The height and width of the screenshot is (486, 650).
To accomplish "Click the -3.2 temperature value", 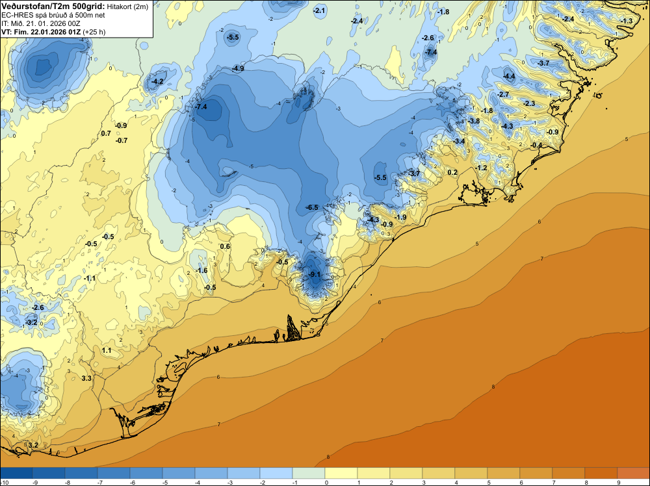I will (x=31, y=322).
